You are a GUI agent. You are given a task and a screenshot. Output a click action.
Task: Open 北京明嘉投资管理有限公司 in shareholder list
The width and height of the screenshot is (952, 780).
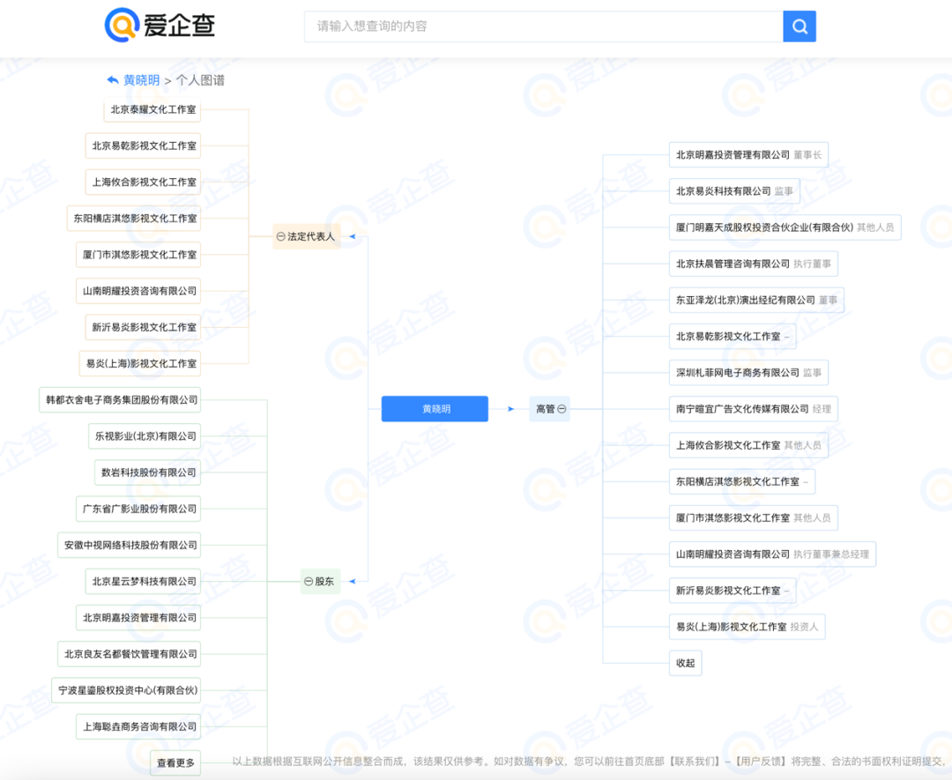138,618
